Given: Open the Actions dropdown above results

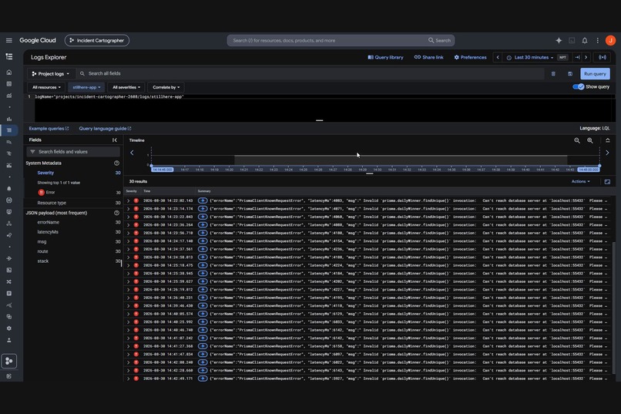Looking at the screenshot, I should (580, 181).
